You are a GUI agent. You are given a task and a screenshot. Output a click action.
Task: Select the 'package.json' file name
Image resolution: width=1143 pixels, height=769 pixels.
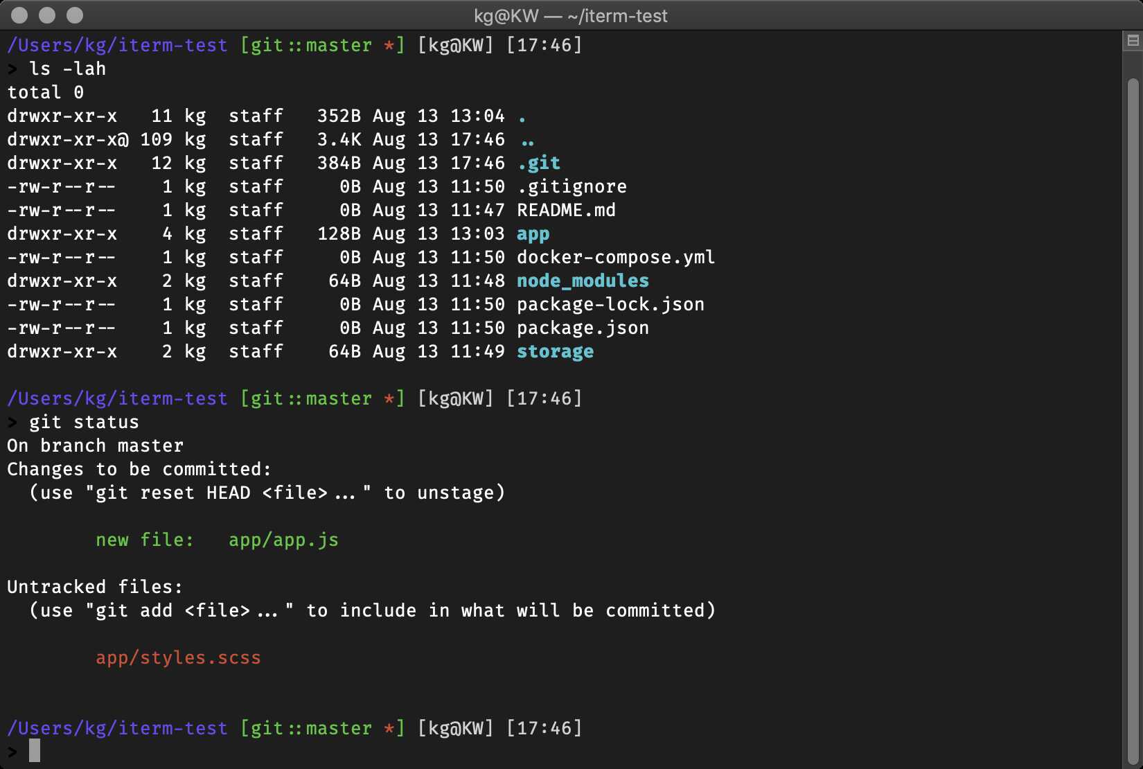point(583,328)
